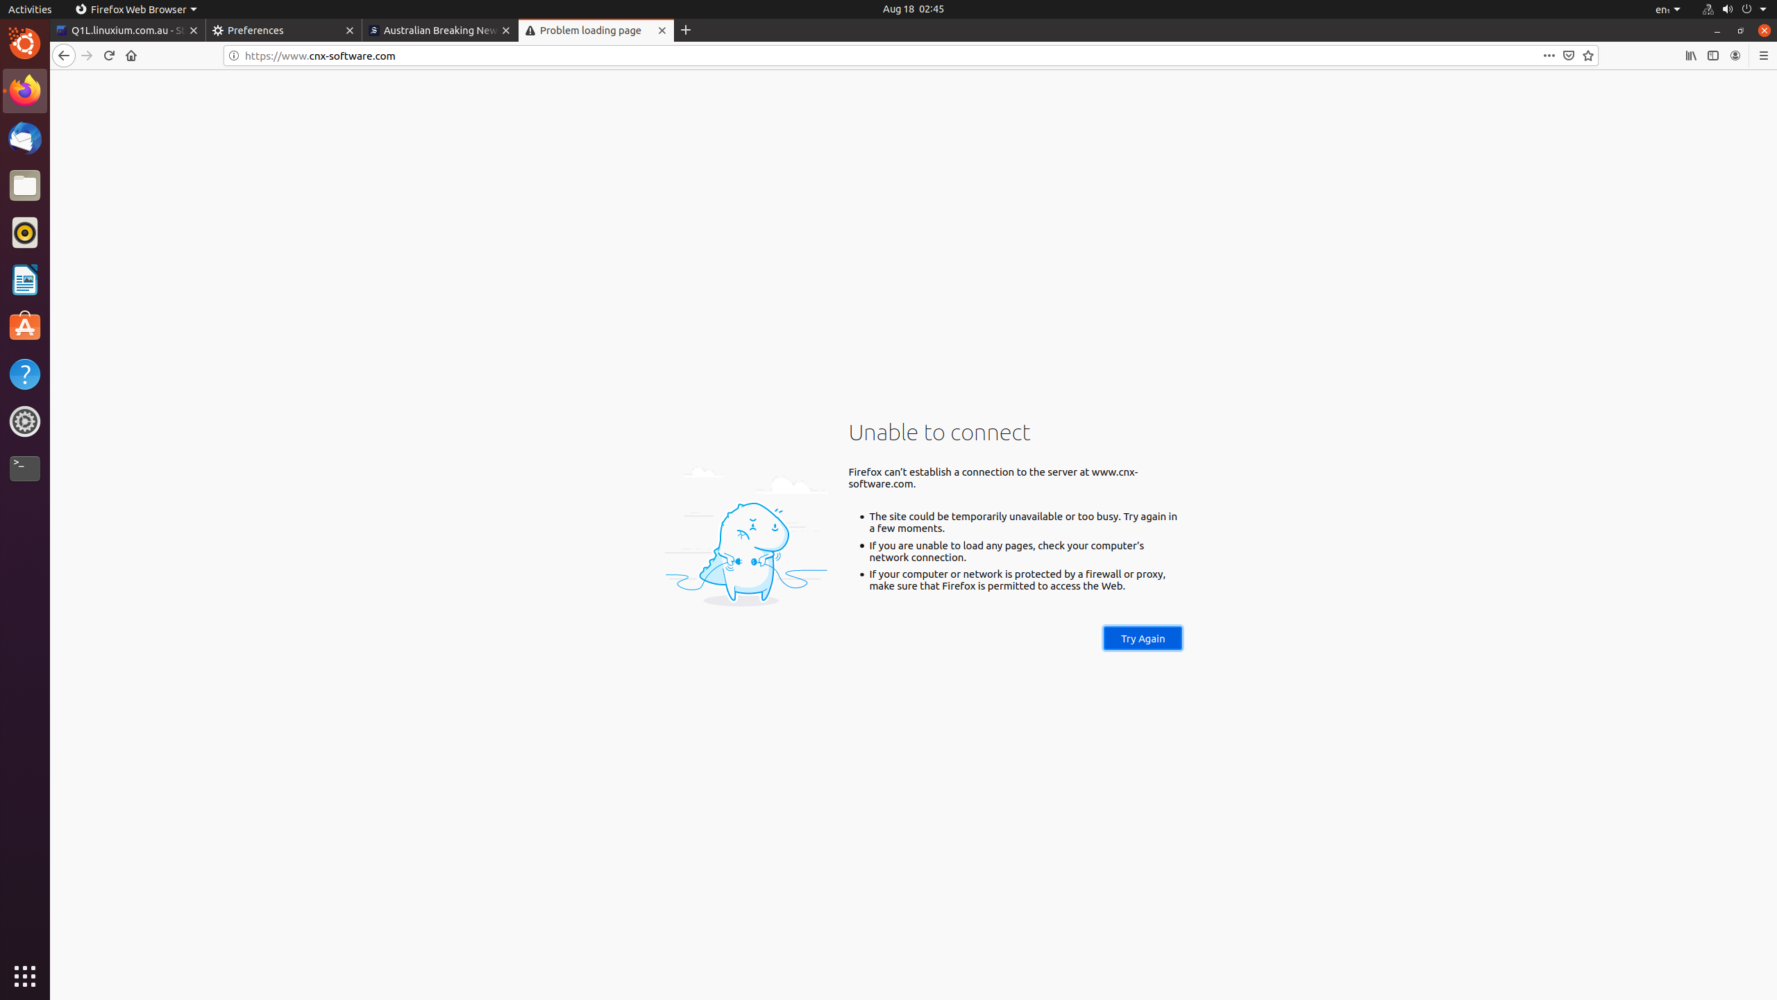
Task: Launch Thunderbird Mail from dock
Action: (25, 138)
